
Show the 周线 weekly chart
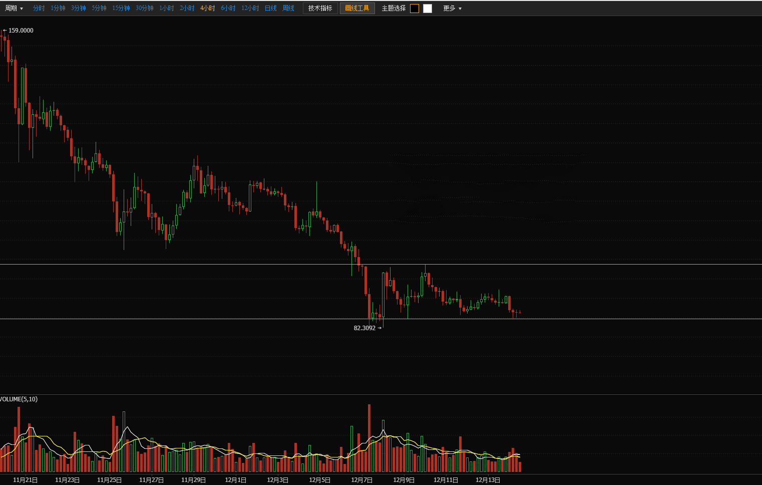(289, 9)
